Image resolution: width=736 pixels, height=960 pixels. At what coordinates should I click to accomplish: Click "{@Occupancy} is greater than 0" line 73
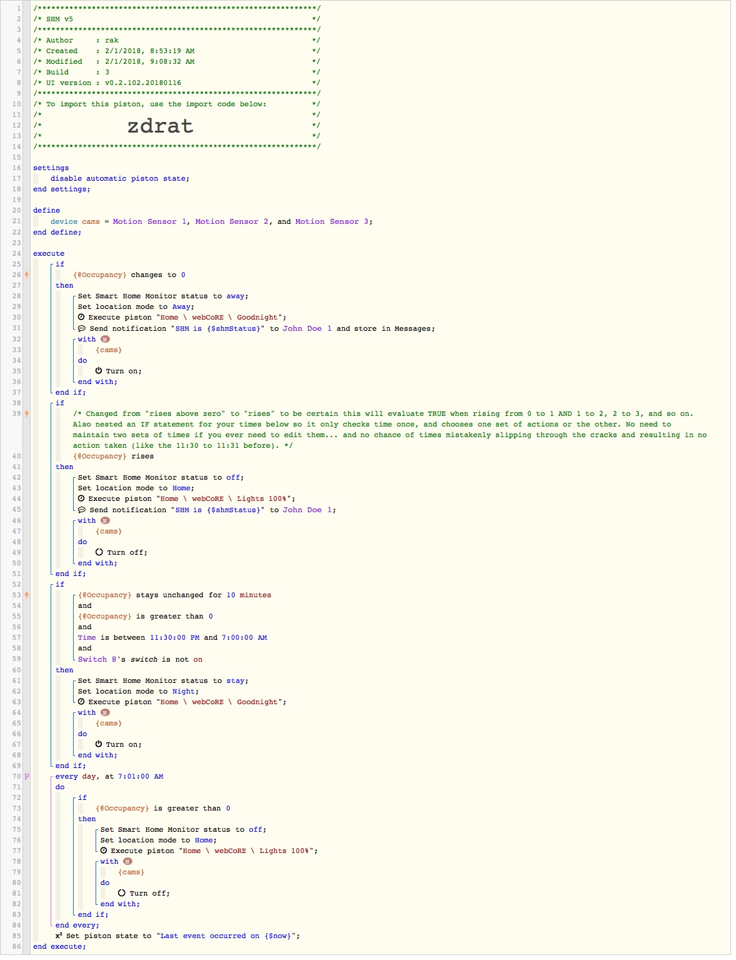coord(163,809)
